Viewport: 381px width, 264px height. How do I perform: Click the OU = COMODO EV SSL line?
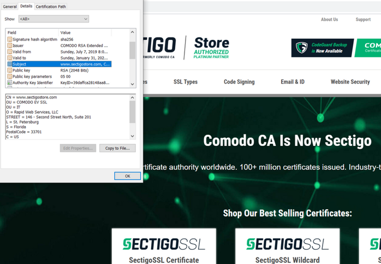[27, 102]
